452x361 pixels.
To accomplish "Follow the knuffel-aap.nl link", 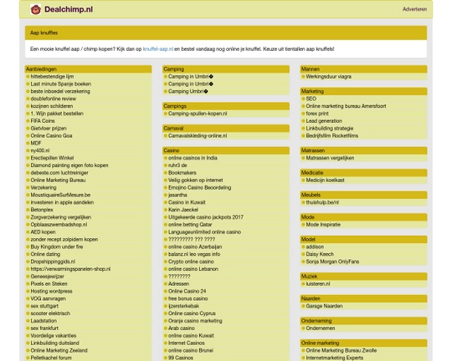I will (158, 49).
